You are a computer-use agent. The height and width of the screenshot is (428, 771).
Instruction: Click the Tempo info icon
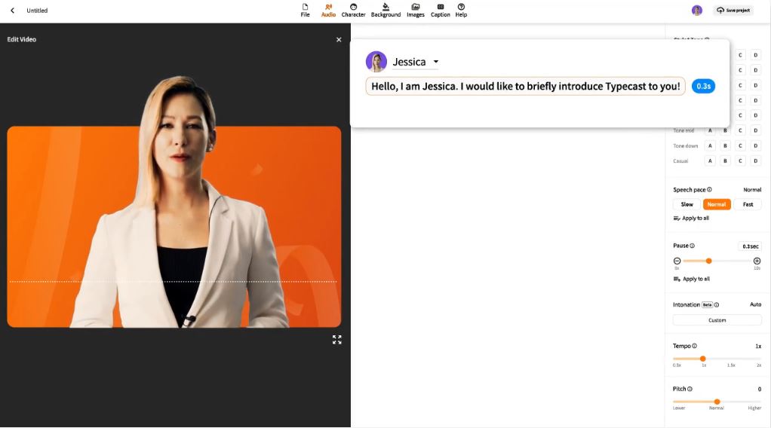(x=694, y=346)
